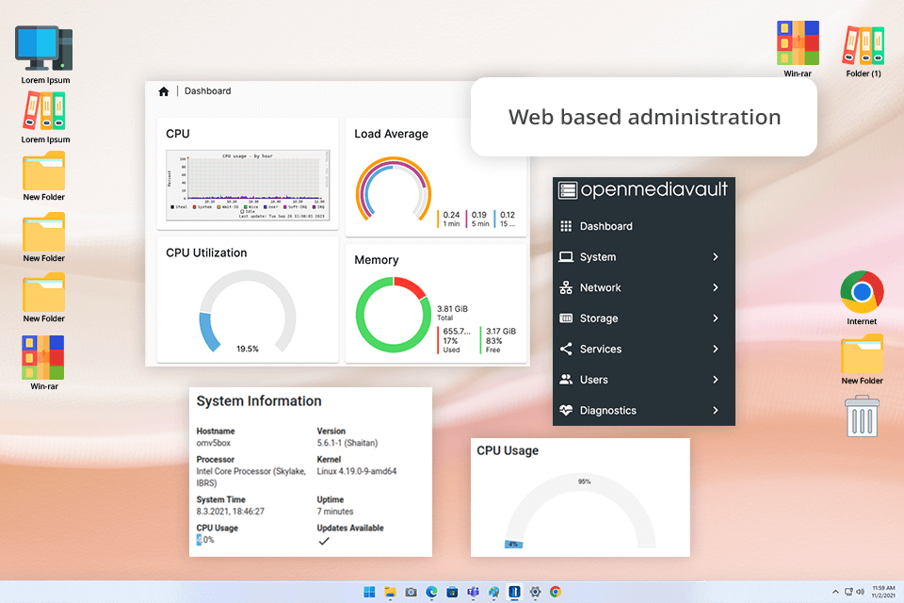The image size is (904, 603).
Task: Open the Lorem Ipsum binders desktop icon
Action: (44, 111)
